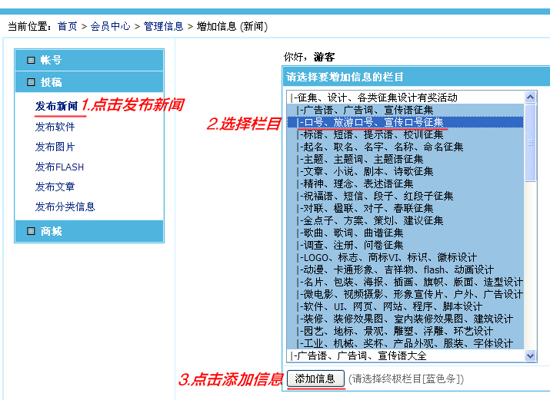Click the list scroll-down arrow
This screenshot has width=550, height=400.
[x=530, y=355]
